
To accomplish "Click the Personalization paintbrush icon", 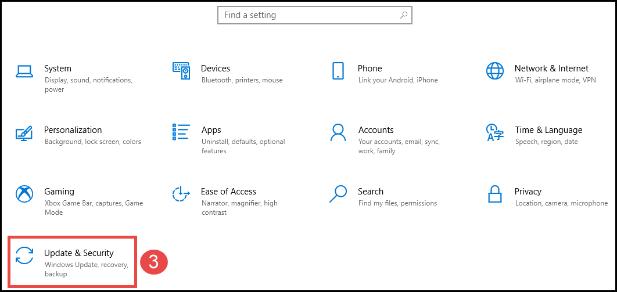I will click(x=24, y=133).
